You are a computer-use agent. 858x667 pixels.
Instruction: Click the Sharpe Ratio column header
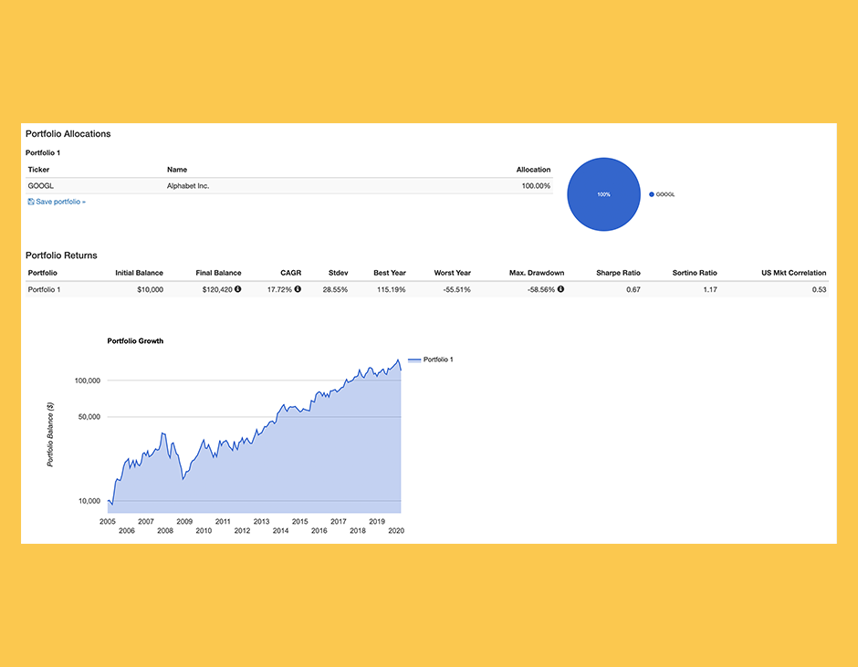click(x=618, y=273)
